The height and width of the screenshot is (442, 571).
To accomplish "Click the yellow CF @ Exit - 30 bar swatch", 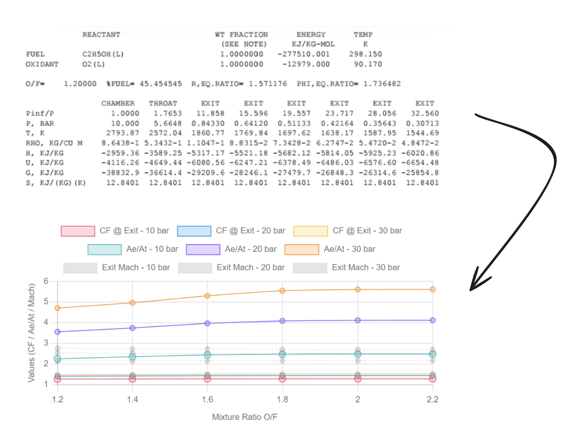I will point(311,231).
